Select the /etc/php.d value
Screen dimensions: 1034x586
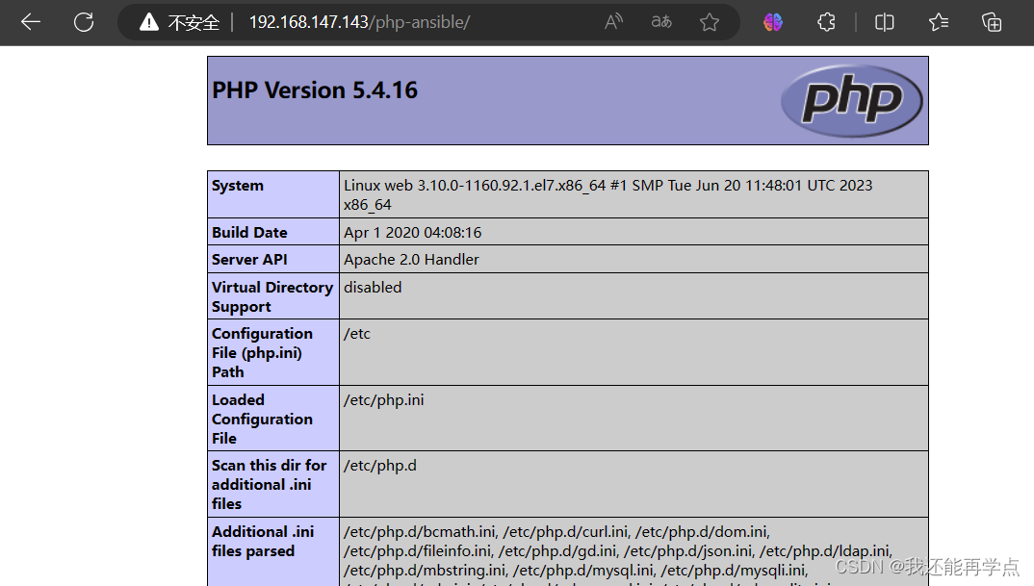point(380,466)
